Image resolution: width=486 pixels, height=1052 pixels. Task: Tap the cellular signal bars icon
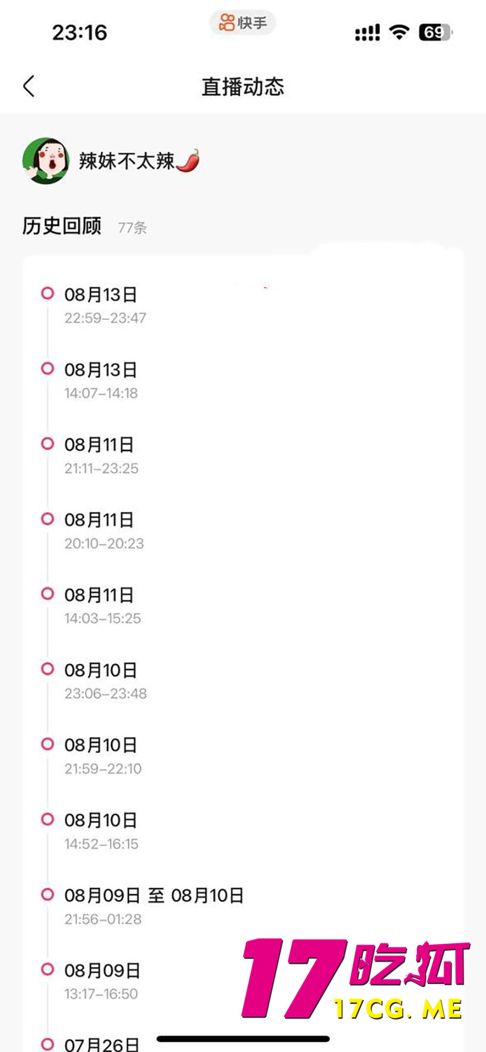[367, 33]
